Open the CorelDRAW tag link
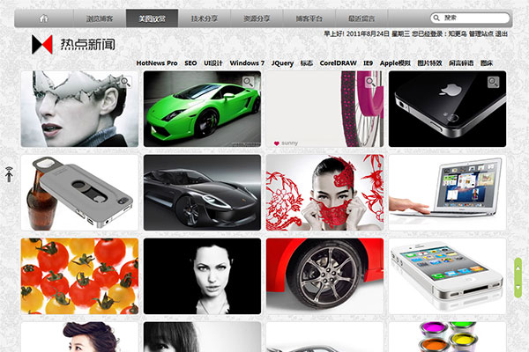The height and width of the screenshot is (352, 529). [338, 63]
